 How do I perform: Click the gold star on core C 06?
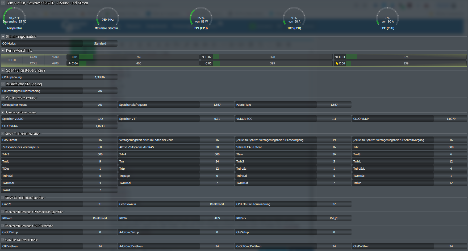(337, 63)
